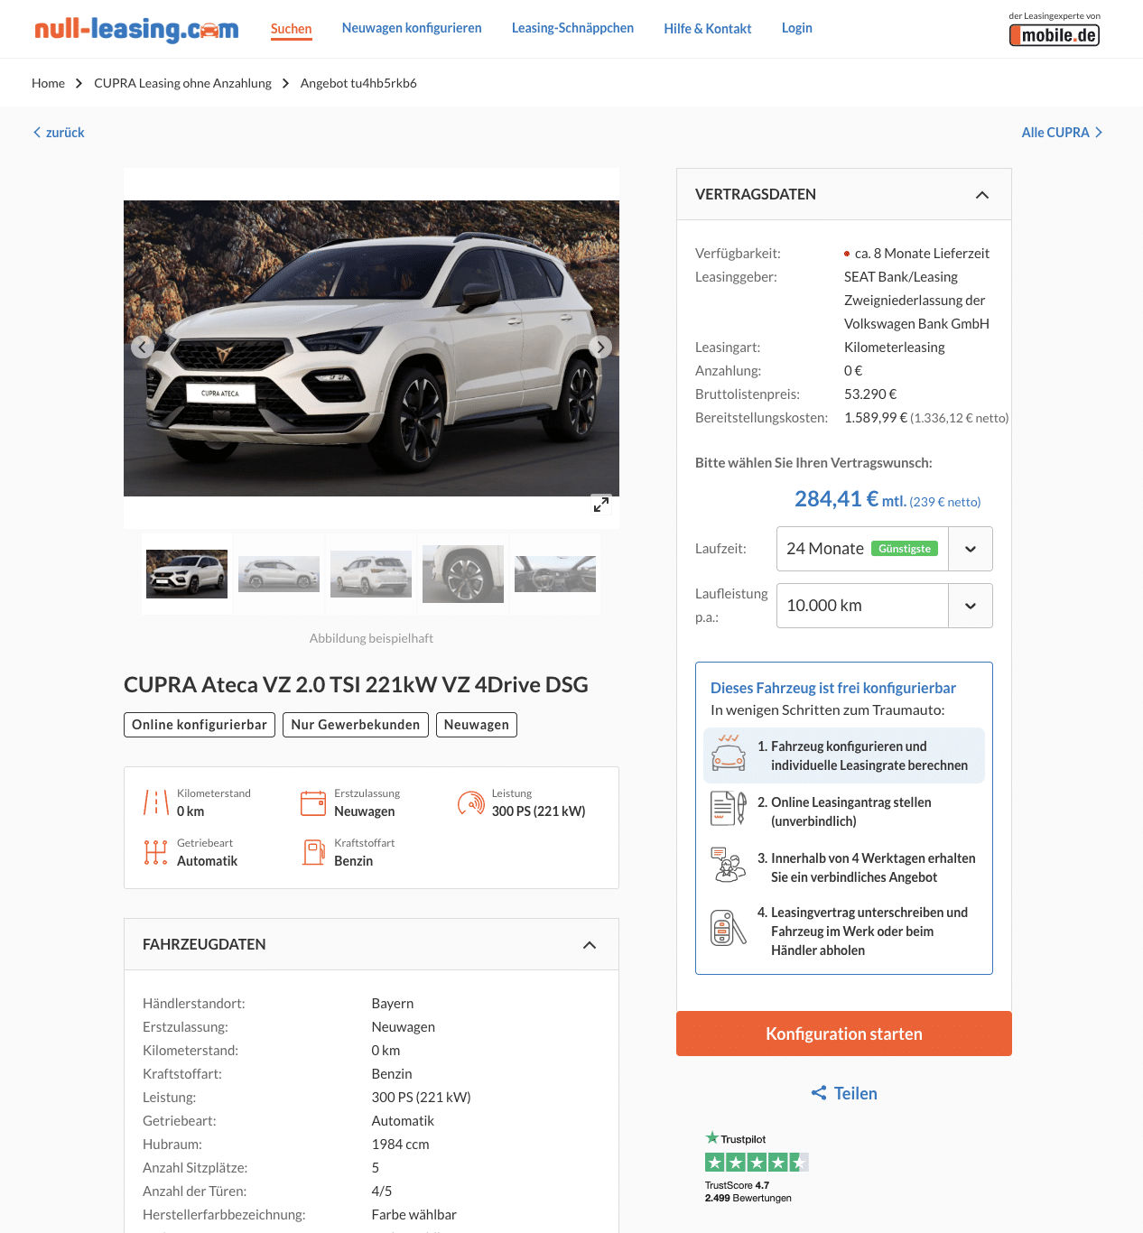Open the Laufzeit 24 Monate dropdown
Viewport: 1143px width, 1233px height.
885,549
